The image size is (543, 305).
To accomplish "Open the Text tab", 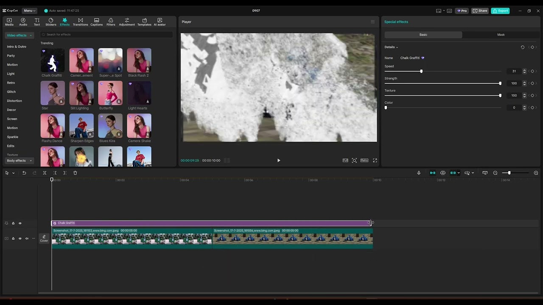I will coord(37,22).
